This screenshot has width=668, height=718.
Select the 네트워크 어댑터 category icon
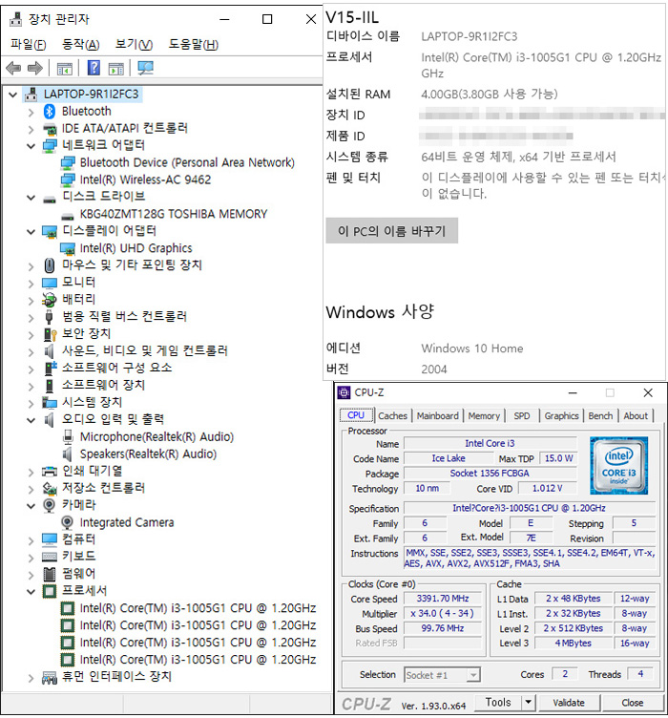coord(50,146)
